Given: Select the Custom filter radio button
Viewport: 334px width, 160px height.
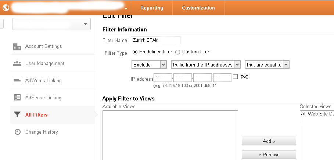Looking at the screenshot, I should (x=177, y=52).
